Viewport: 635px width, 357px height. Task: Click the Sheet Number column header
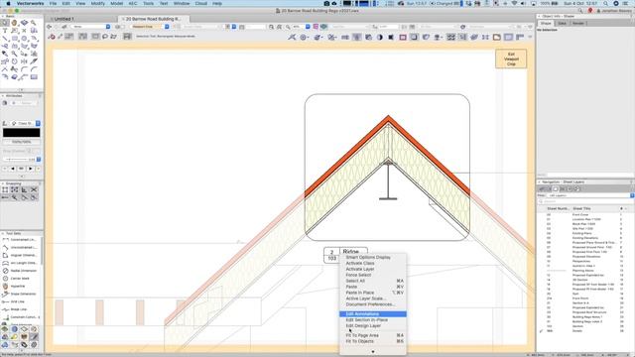point(558,208)
